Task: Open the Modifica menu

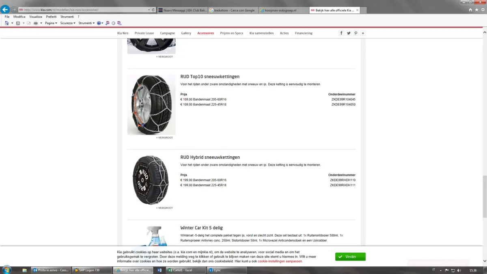Action: click(x=19, y=17)
